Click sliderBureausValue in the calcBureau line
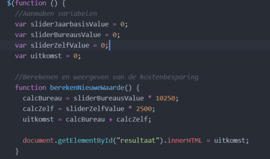Viewport: 270px width, 159px height. [109, 98]
